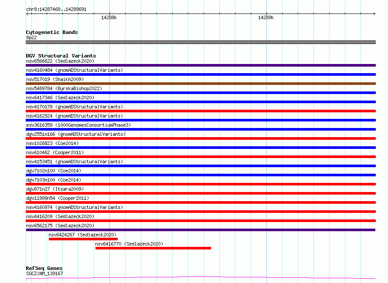
Task: Click the blue bar under nsv1026823
Action: point(201,148)
